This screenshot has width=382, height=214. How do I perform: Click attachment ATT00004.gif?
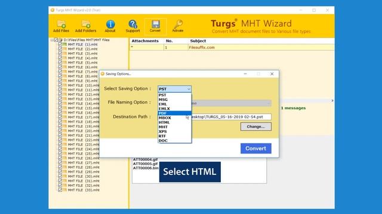(x=145, y=160)
